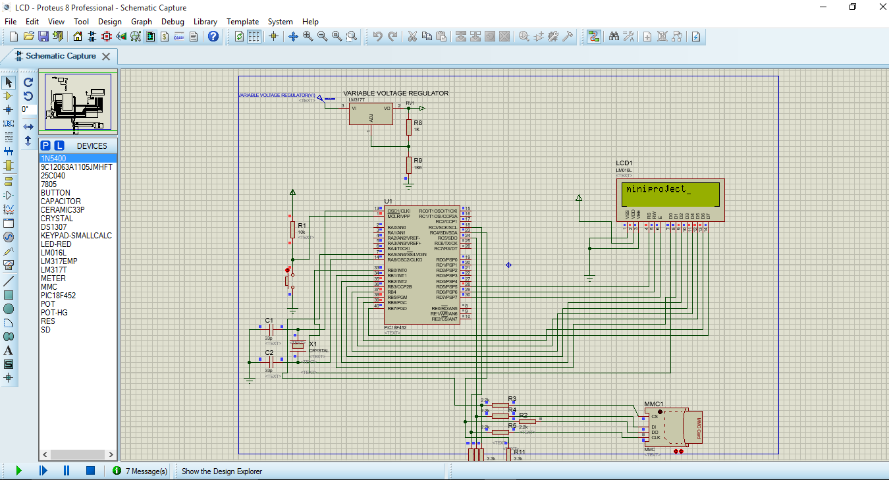
Task: Click the Rotate Clockwise icon
Action: [28, 82]
